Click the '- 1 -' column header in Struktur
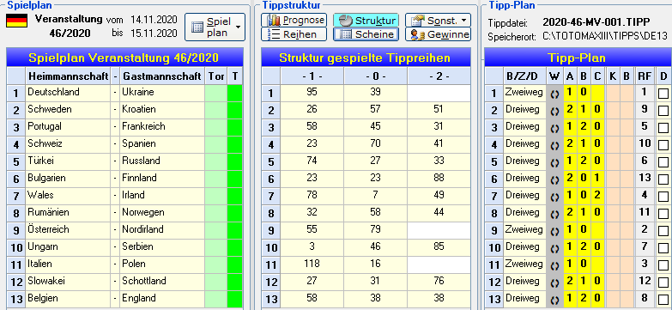Screen dimensions: 672x310 [x=312, y=76]
